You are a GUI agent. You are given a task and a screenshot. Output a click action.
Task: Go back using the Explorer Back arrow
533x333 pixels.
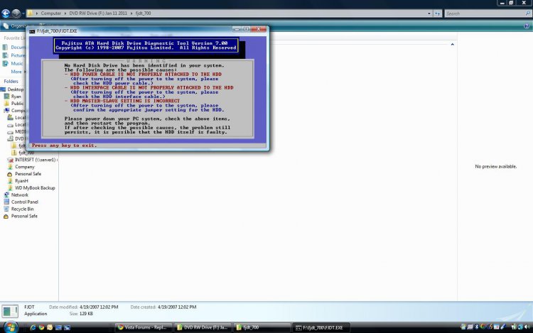click(x=6, y=13)
